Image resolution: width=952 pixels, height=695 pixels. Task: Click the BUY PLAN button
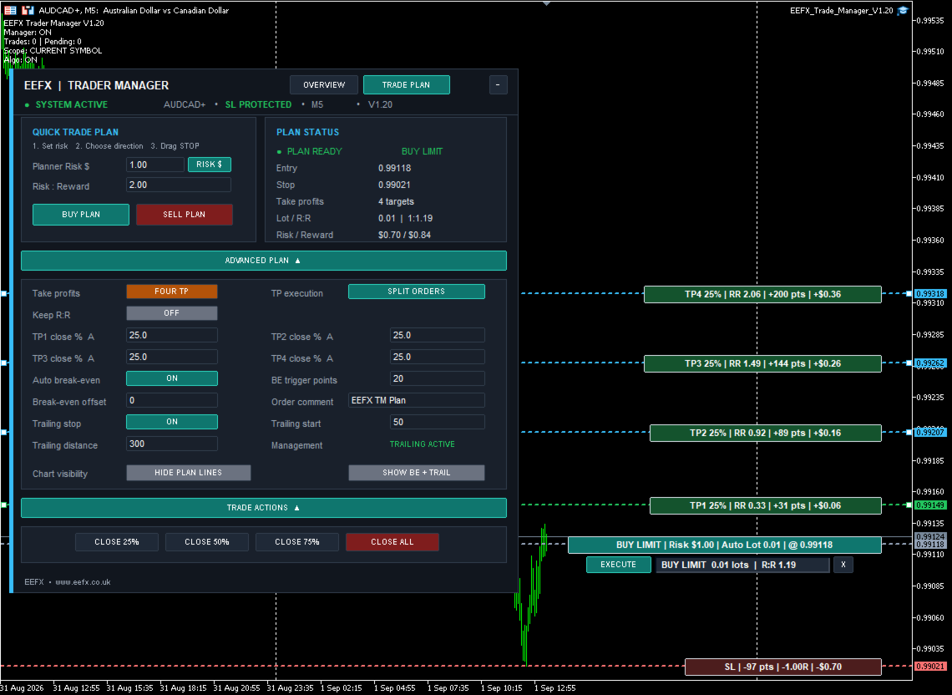coord(81,215)
